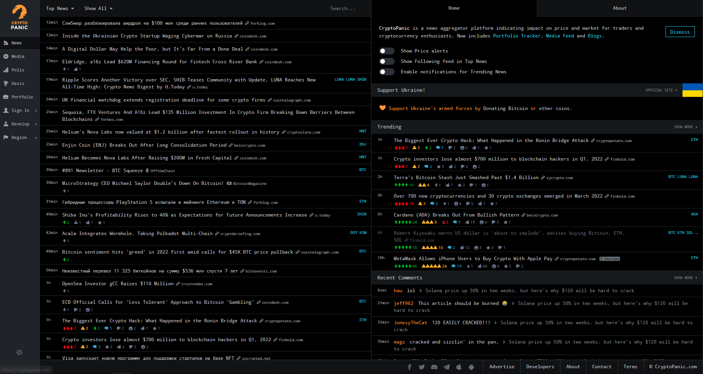Viewport: 703px width, 374px height.
Task: Open the Media section in sidebar
Action: click(x=20, y=56)
